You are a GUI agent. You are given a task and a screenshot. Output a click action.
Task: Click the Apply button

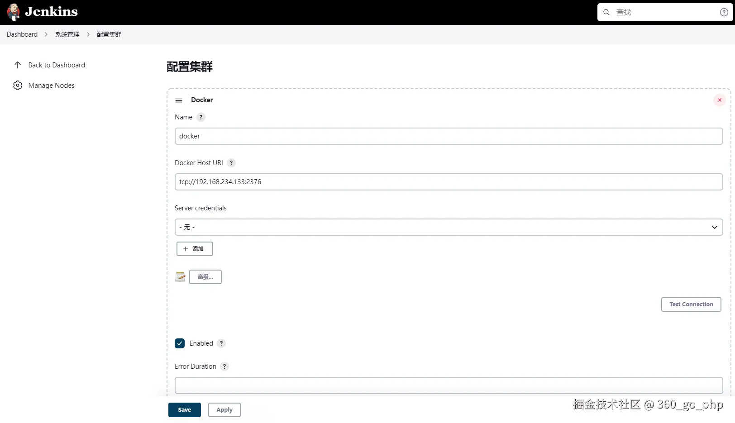click(224, 410)
